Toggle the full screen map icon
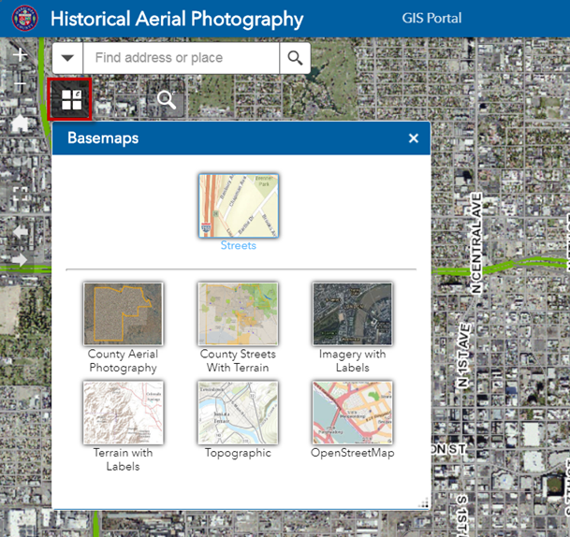Image resolution: width=570 pixels, height=537 pixels. point(20,196)
